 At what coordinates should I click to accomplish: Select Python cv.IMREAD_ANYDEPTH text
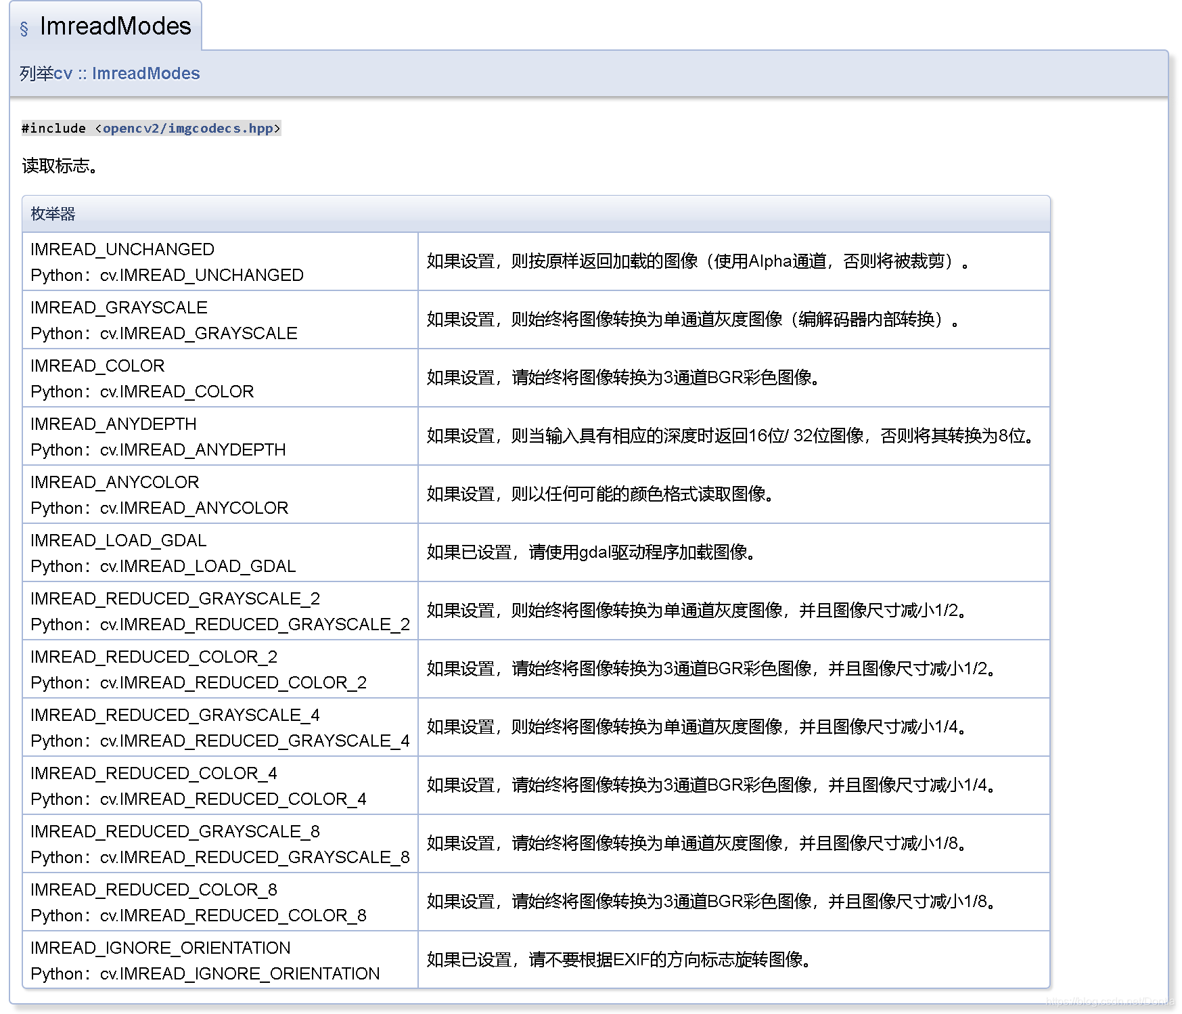158,449
